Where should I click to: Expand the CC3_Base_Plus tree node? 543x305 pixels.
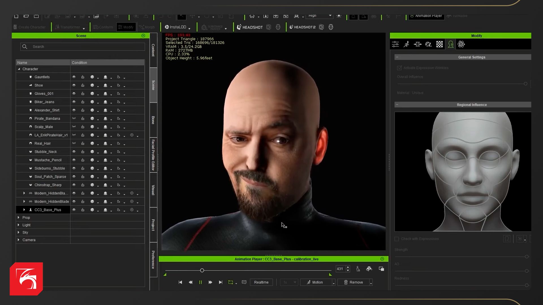click(24, 210)
